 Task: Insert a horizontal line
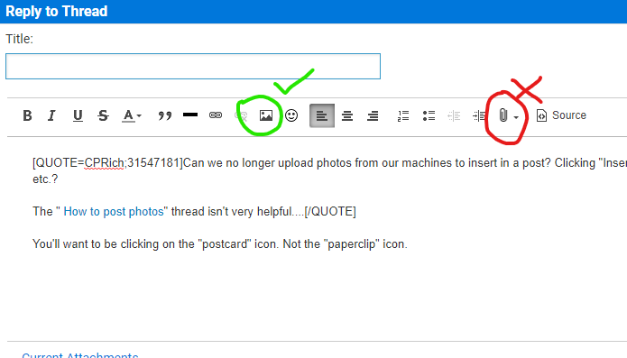pyautogui.click(x=190, y=115)
